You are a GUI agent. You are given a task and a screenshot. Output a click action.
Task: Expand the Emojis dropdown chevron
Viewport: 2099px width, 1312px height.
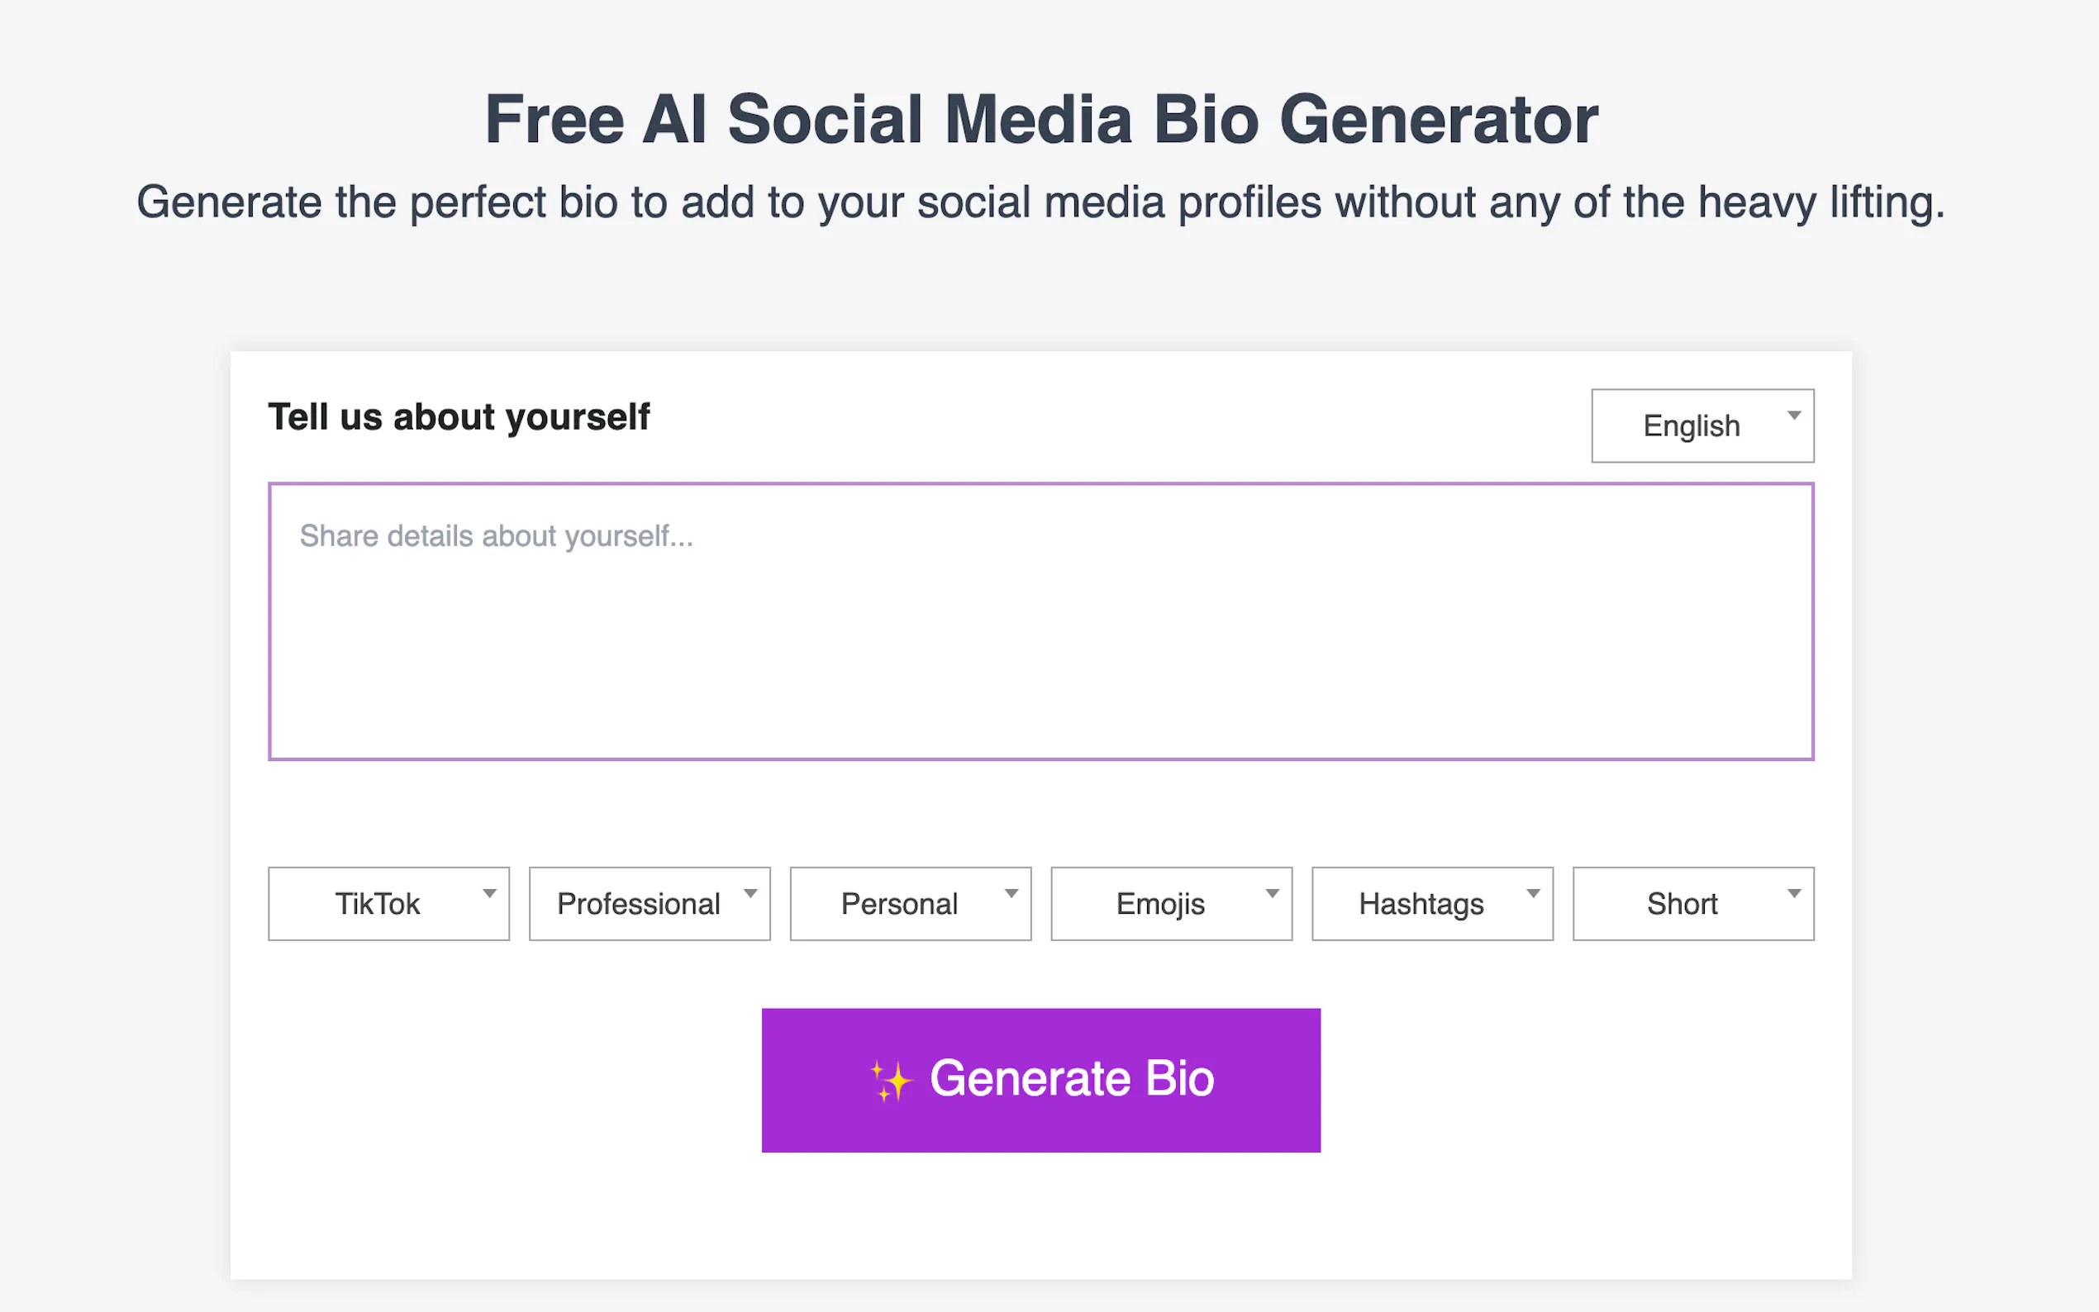(1272, 893)
